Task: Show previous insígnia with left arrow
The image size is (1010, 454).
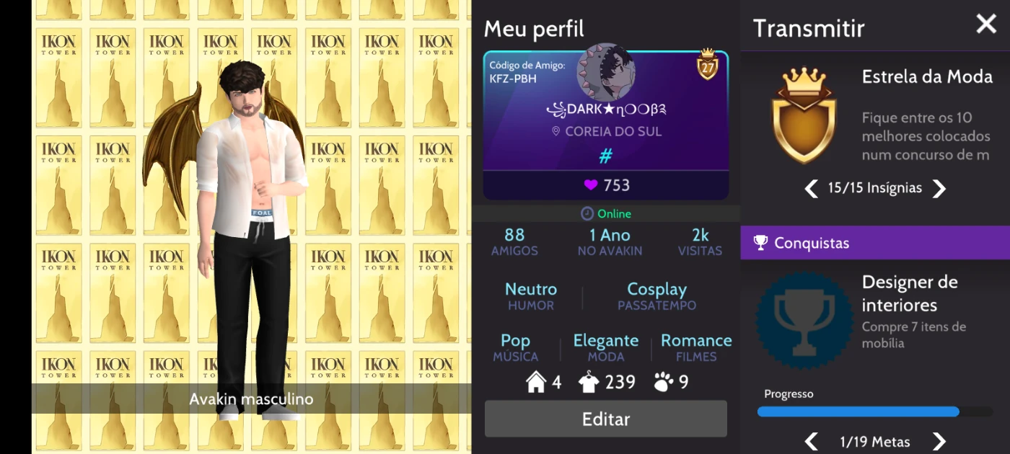Action: (812, 189)
